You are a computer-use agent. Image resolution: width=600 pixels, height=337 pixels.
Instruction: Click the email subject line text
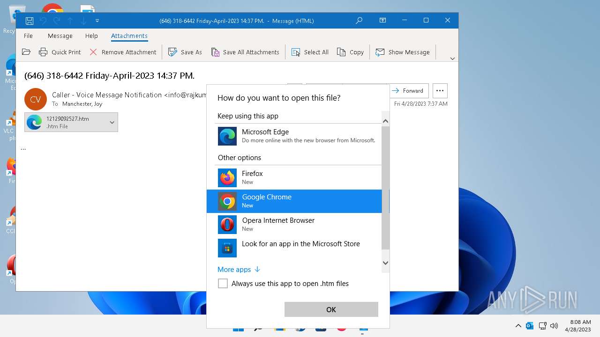click(x=109, y=75)
